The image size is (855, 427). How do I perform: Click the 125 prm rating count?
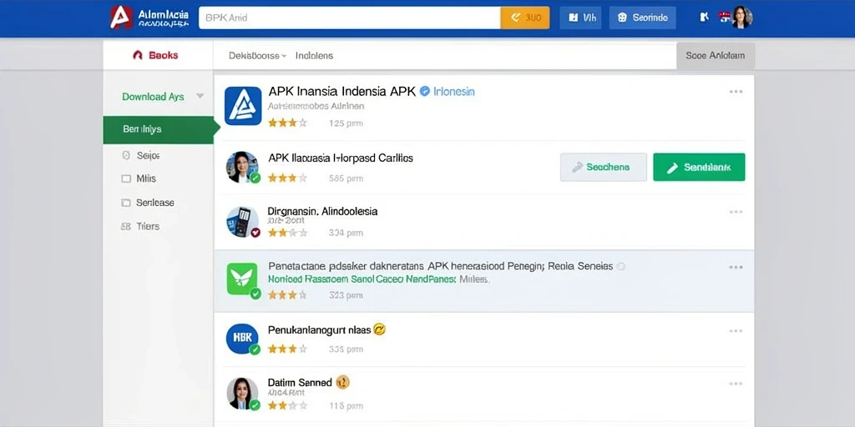coord(346,123)
